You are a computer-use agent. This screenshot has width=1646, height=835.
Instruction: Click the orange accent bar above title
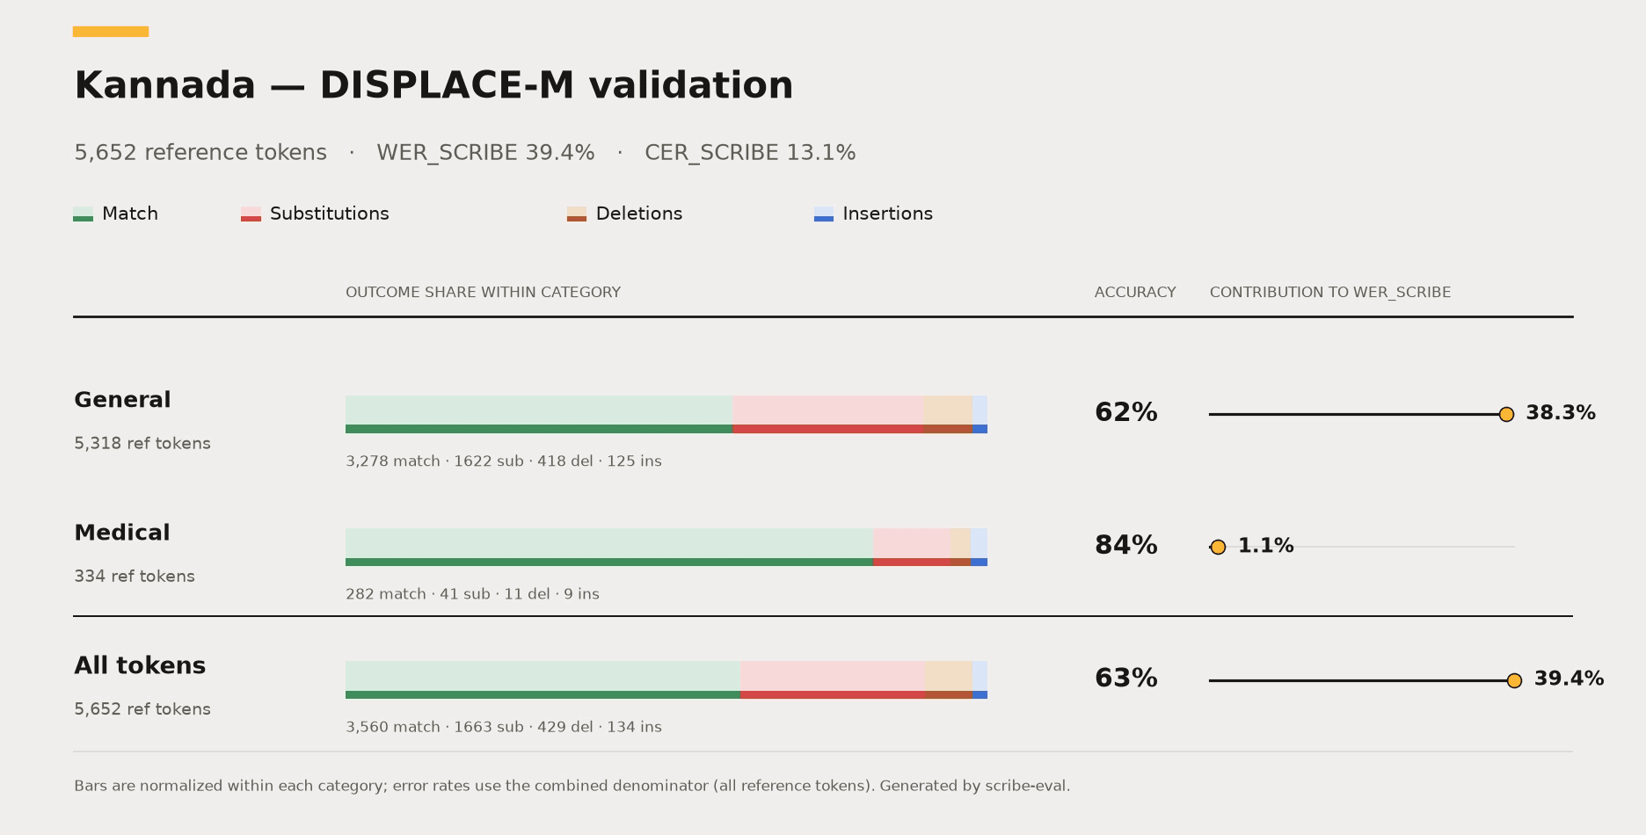click(x=111, y=32)
